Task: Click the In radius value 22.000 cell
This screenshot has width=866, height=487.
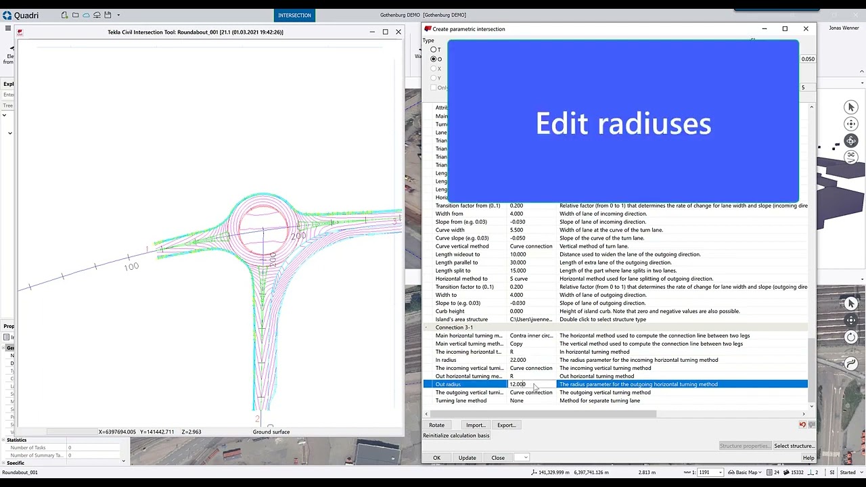Action: point(532,360)
